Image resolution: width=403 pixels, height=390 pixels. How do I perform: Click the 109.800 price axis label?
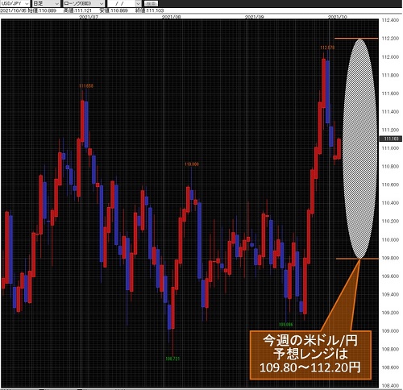(x=390, y=258)
